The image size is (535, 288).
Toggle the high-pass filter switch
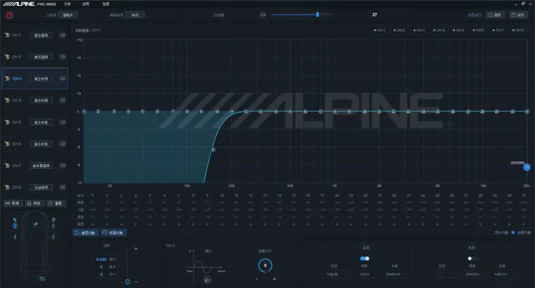tap(365, 258)
